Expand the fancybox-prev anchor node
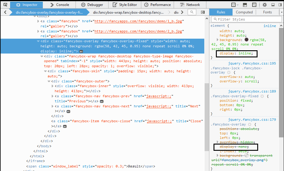 (53, 96)
